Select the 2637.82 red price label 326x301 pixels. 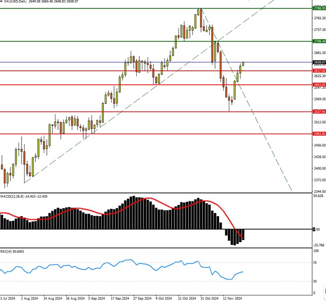[319, 70]
